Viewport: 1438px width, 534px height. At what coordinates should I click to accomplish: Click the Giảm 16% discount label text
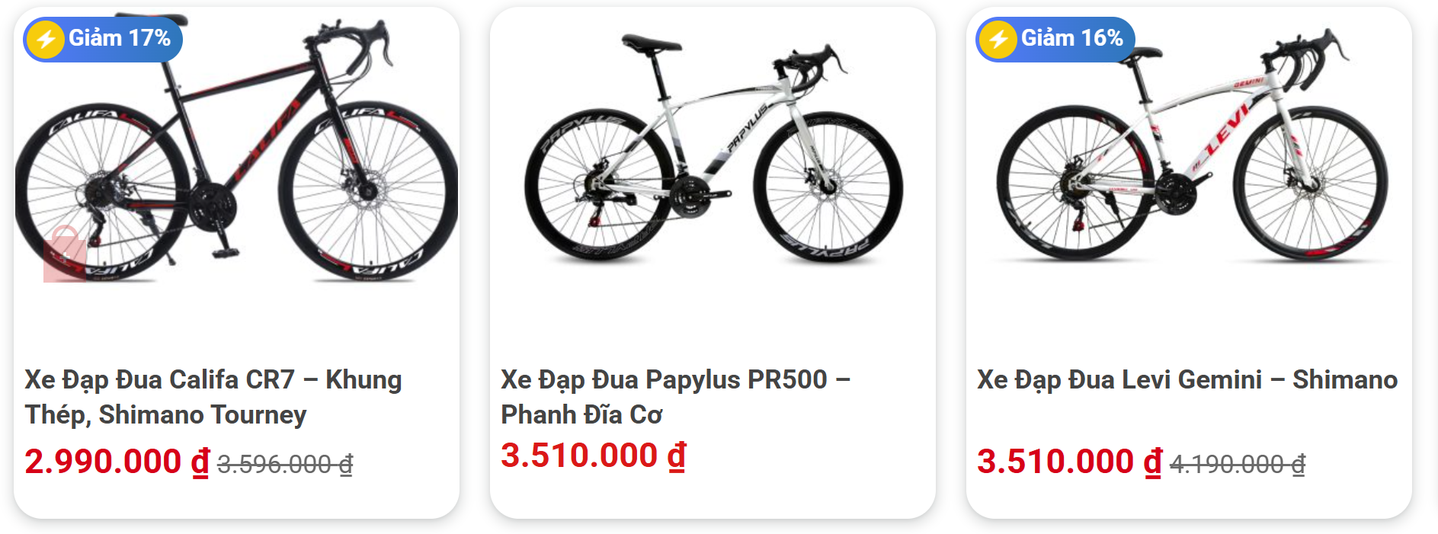pos(1071,38)
